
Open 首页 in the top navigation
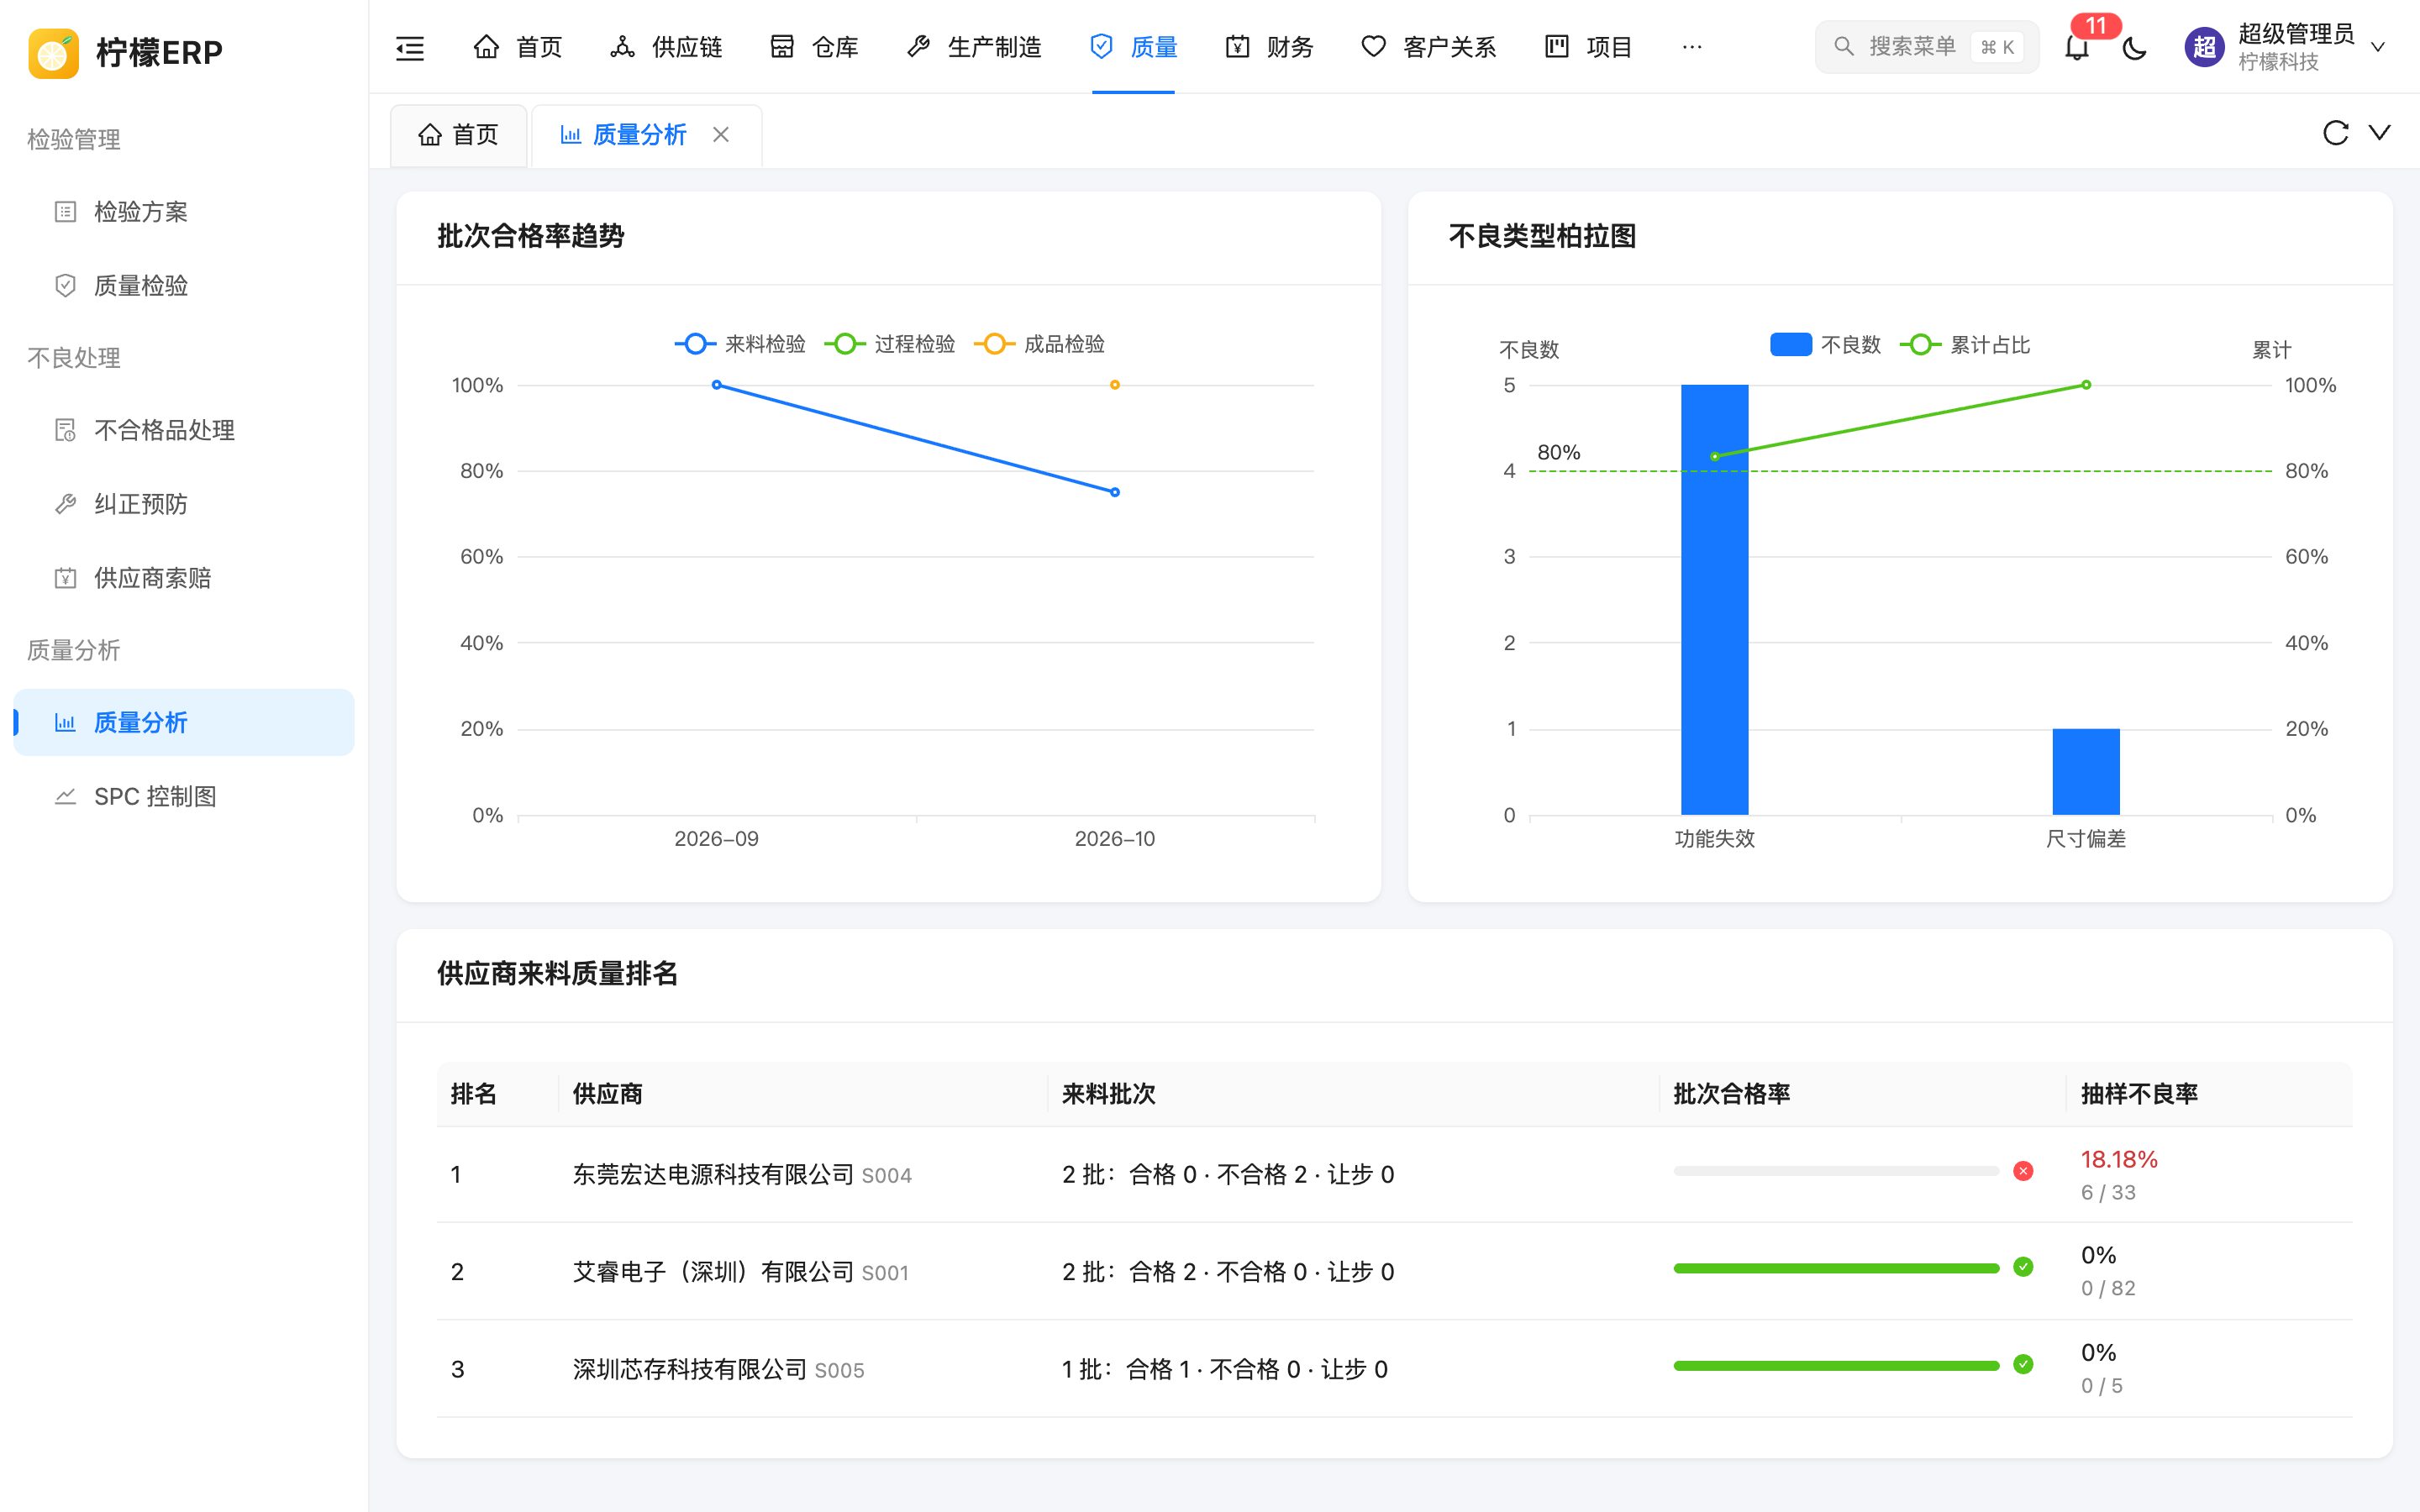tap(518, 47)
